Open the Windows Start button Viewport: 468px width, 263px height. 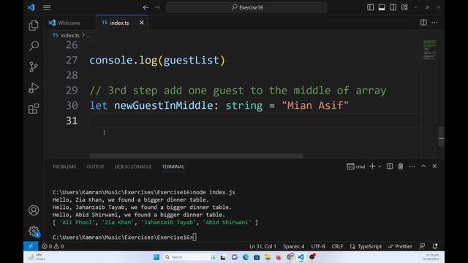(156, 257)
